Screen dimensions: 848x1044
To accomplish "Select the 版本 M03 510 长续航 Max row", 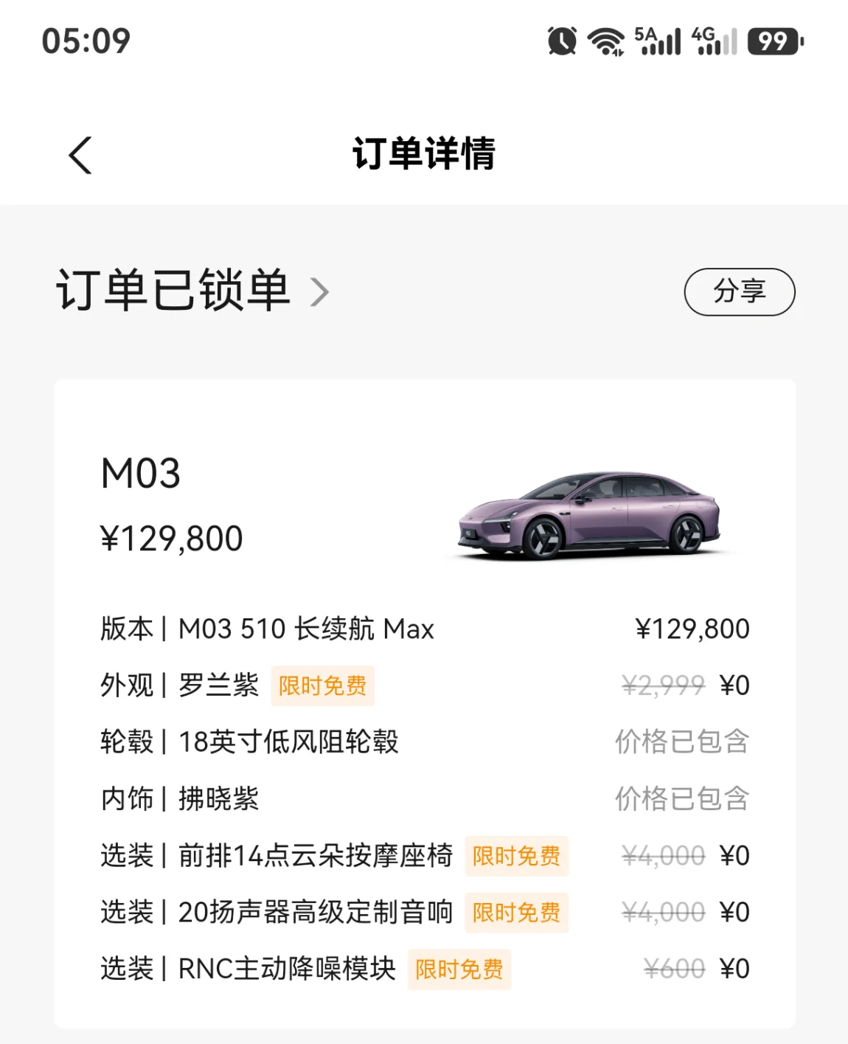I will pyautogui.click(x=425, y=629).
